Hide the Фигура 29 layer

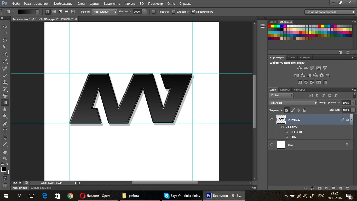coord(272,119)
